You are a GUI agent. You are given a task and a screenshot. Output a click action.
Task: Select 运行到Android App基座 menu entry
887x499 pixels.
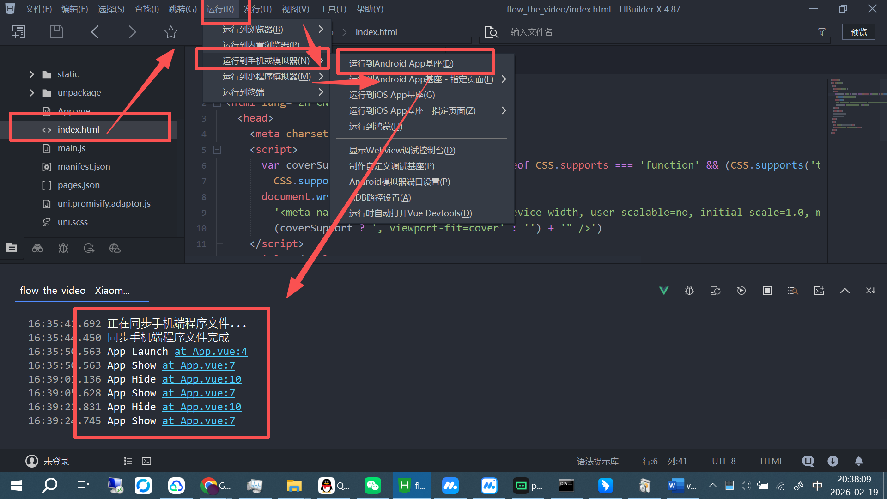pyautogui.click(x=401, y=63)
